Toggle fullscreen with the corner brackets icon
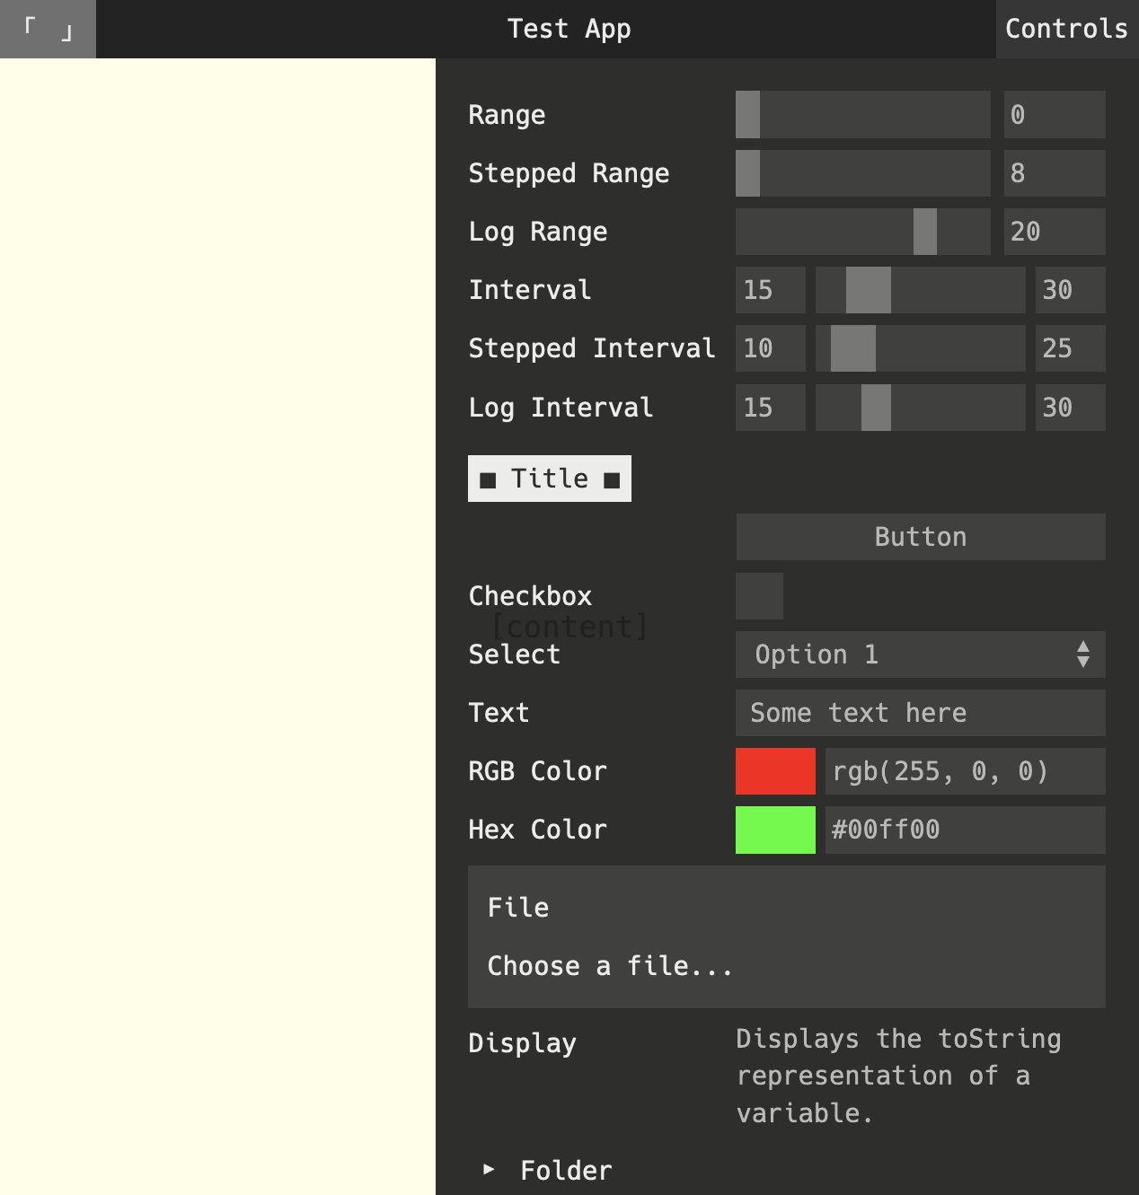 (x=48, y=29)
